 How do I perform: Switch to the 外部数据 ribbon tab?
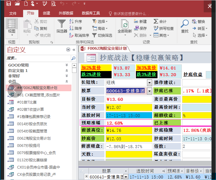(x=66, y=13)
